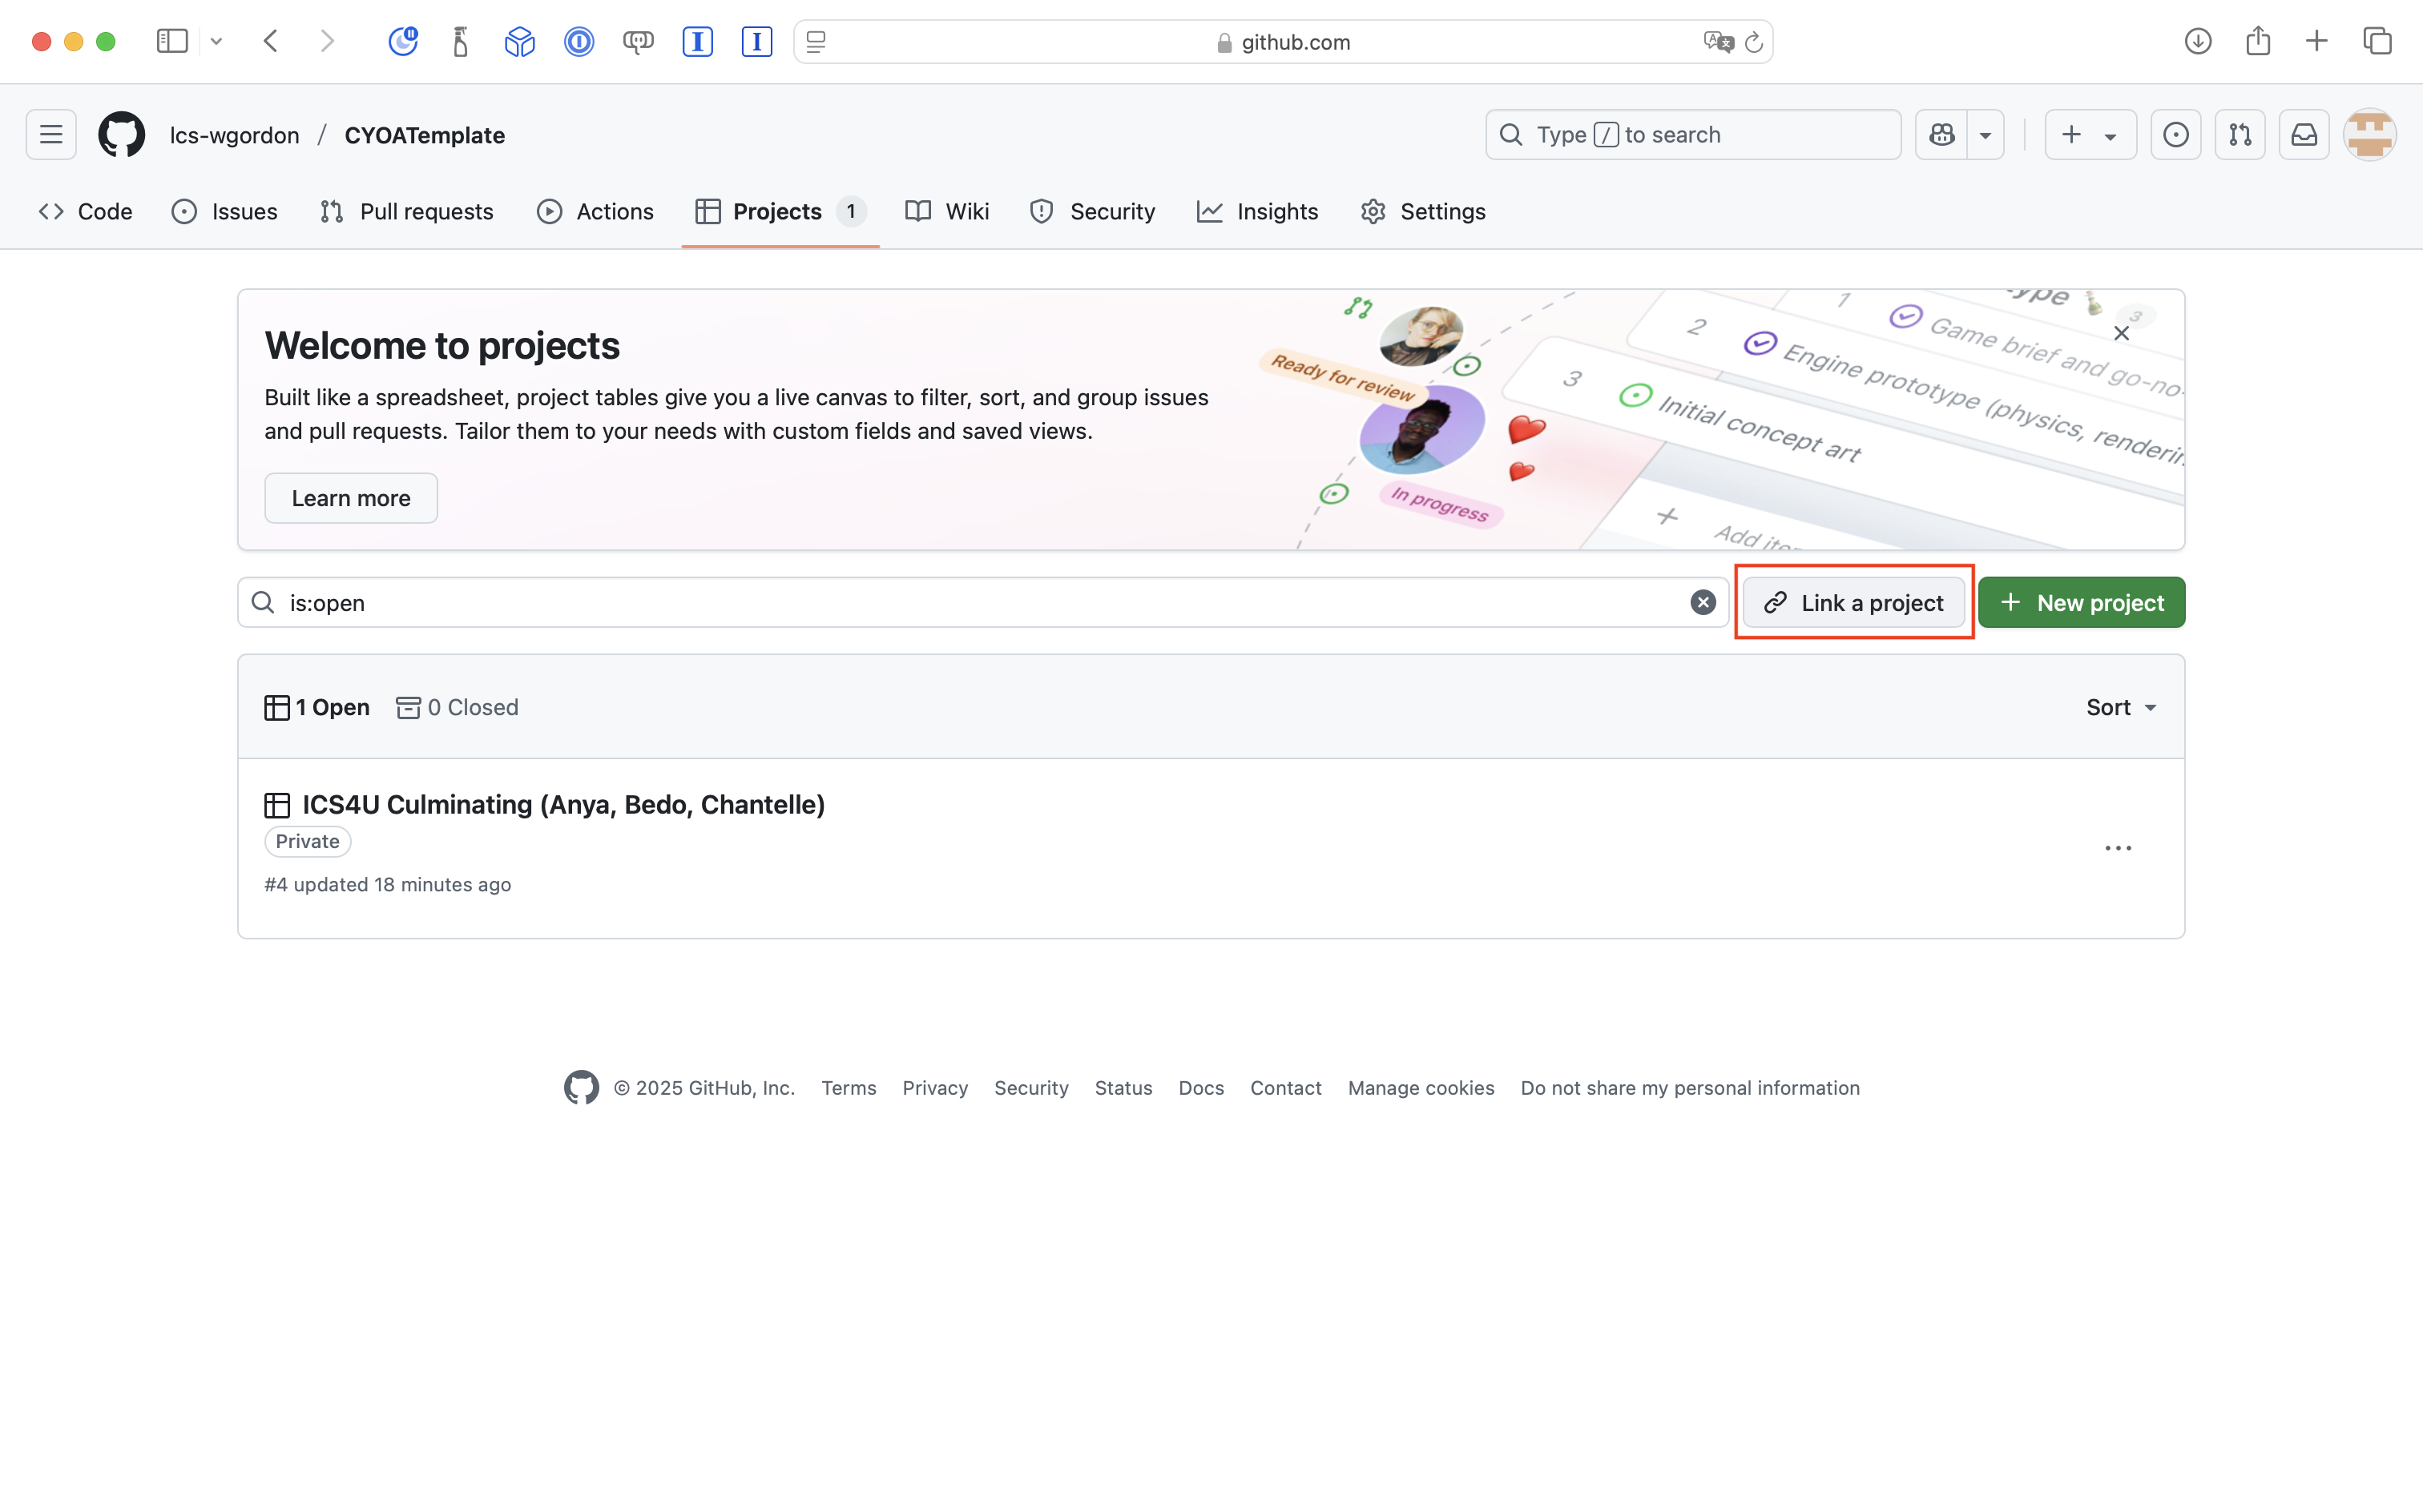This screenshot has height=1512, width=2423.
Task: Open the create new plus dropdown
Action: point(2090,135)
